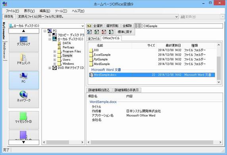Open the 保存先 save destination dropdown
This screenshot has width=227, height=155.
(x=176, y=17)
